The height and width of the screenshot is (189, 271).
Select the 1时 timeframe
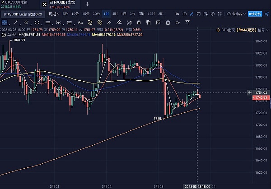tap(106, 14)
